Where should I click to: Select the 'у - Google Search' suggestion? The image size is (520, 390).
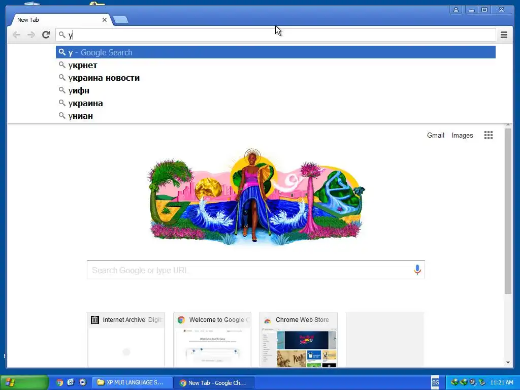(x=276, y=52)
